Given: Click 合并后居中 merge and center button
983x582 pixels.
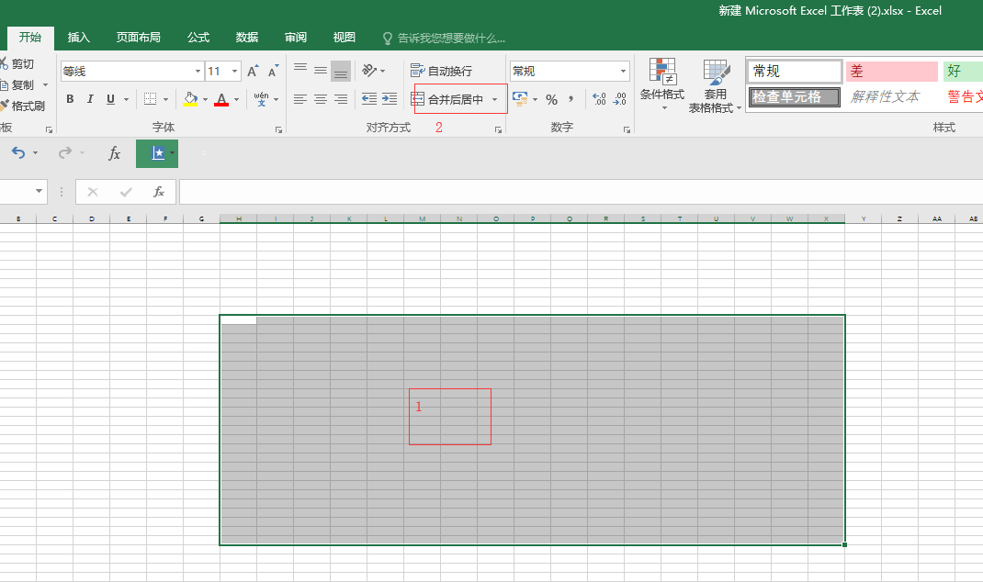Looking at the screenshot, I should click(x=447, y=99).
